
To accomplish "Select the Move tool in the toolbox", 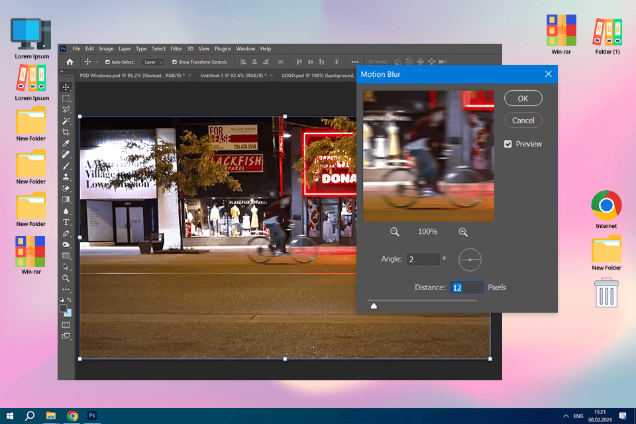I will point(66,87).
